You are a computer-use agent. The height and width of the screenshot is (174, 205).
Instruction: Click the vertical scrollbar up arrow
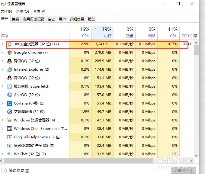(x=196, y=43)
